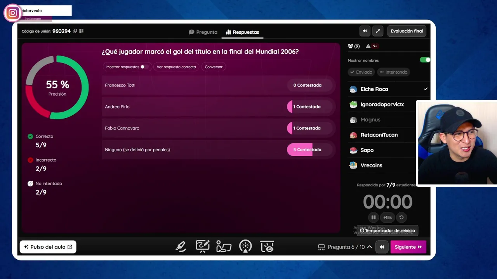Click the 00:00 timer display

click(x=388, y=202)
